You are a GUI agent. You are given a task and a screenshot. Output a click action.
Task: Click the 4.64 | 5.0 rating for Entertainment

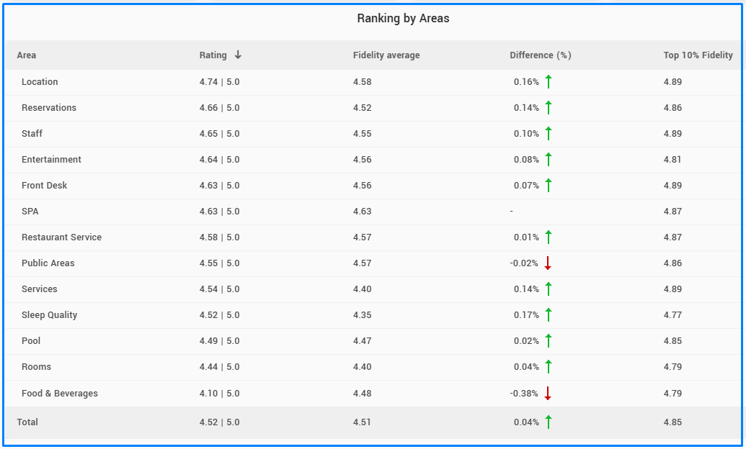tap(219, 160)
